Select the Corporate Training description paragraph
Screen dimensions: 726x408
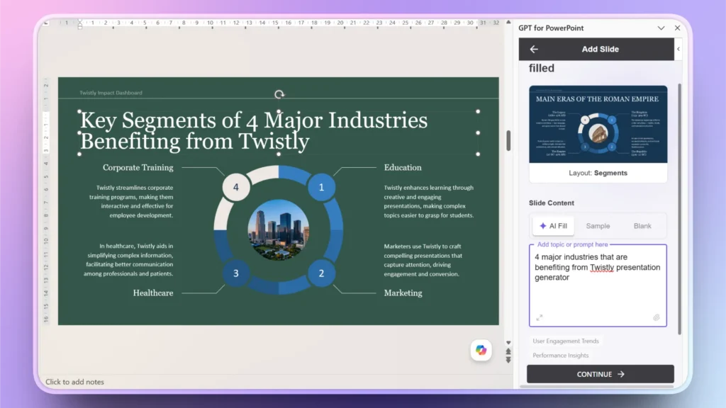(131, 201)
